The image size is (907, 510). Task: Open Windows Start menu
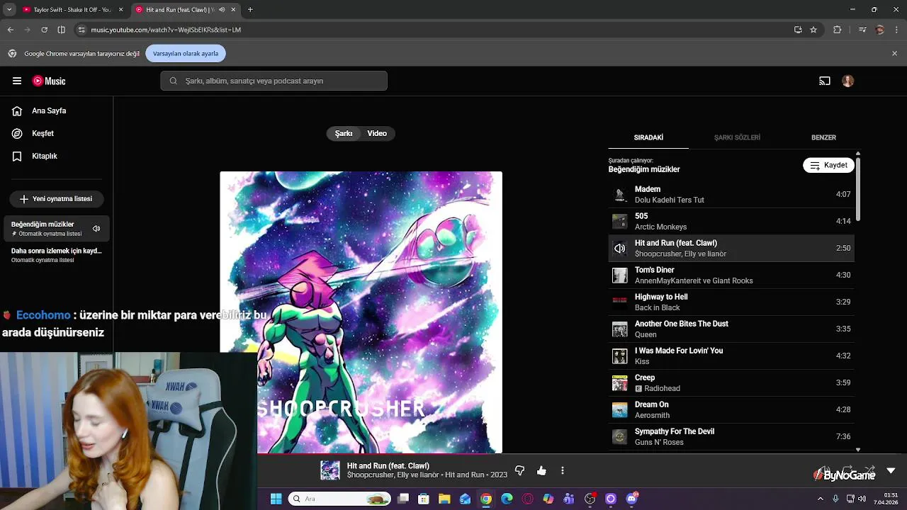(x=276, y=499)
